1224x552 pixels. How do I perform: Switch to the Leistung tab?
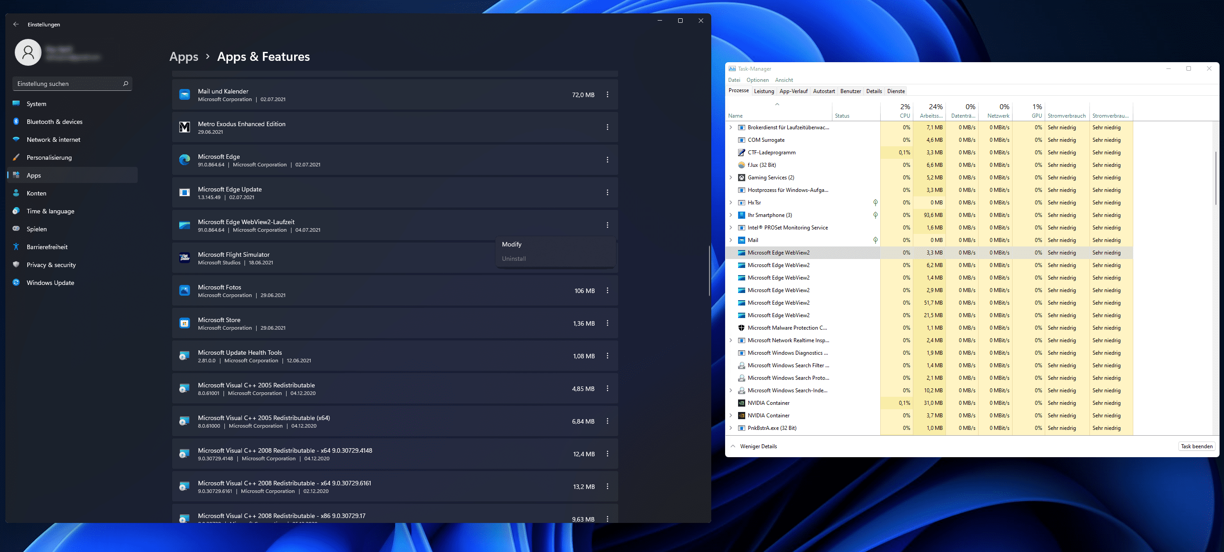[x=764, y=91]
